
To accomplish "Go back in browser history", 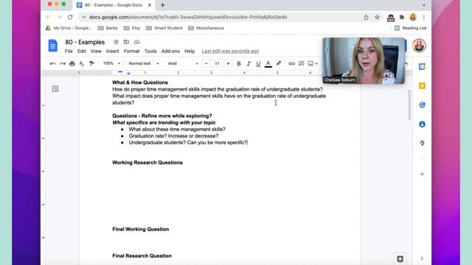I will point(48,17).
